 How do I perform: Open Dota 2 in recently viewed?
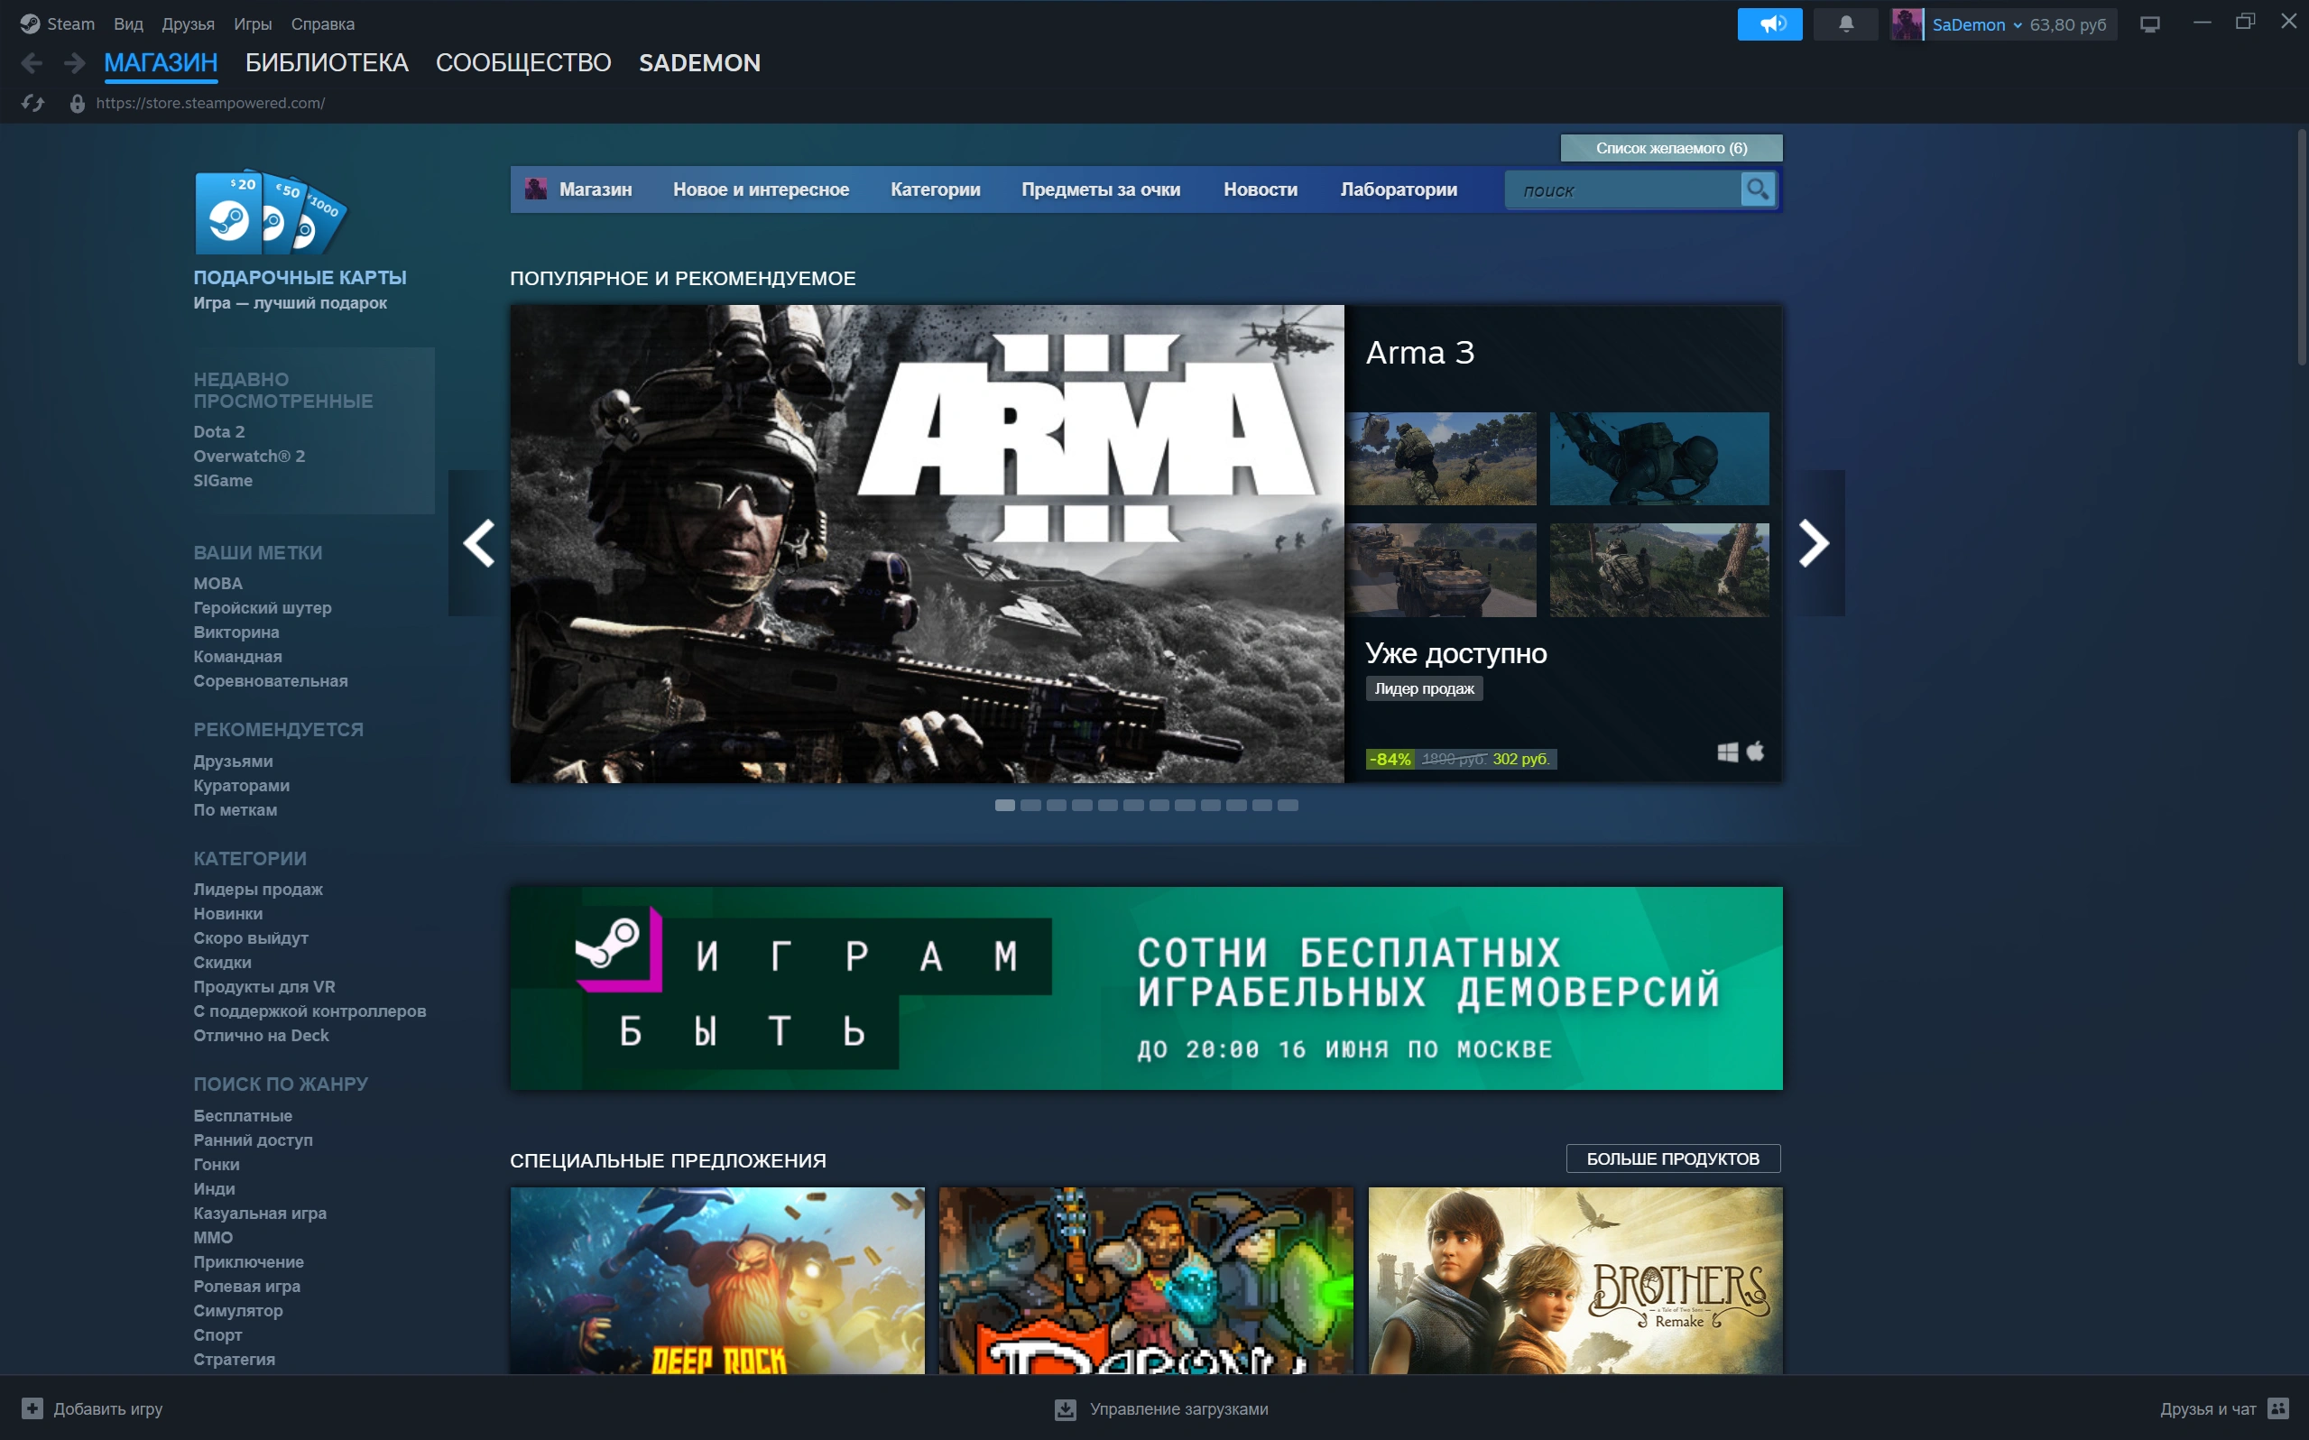(219, 431)
